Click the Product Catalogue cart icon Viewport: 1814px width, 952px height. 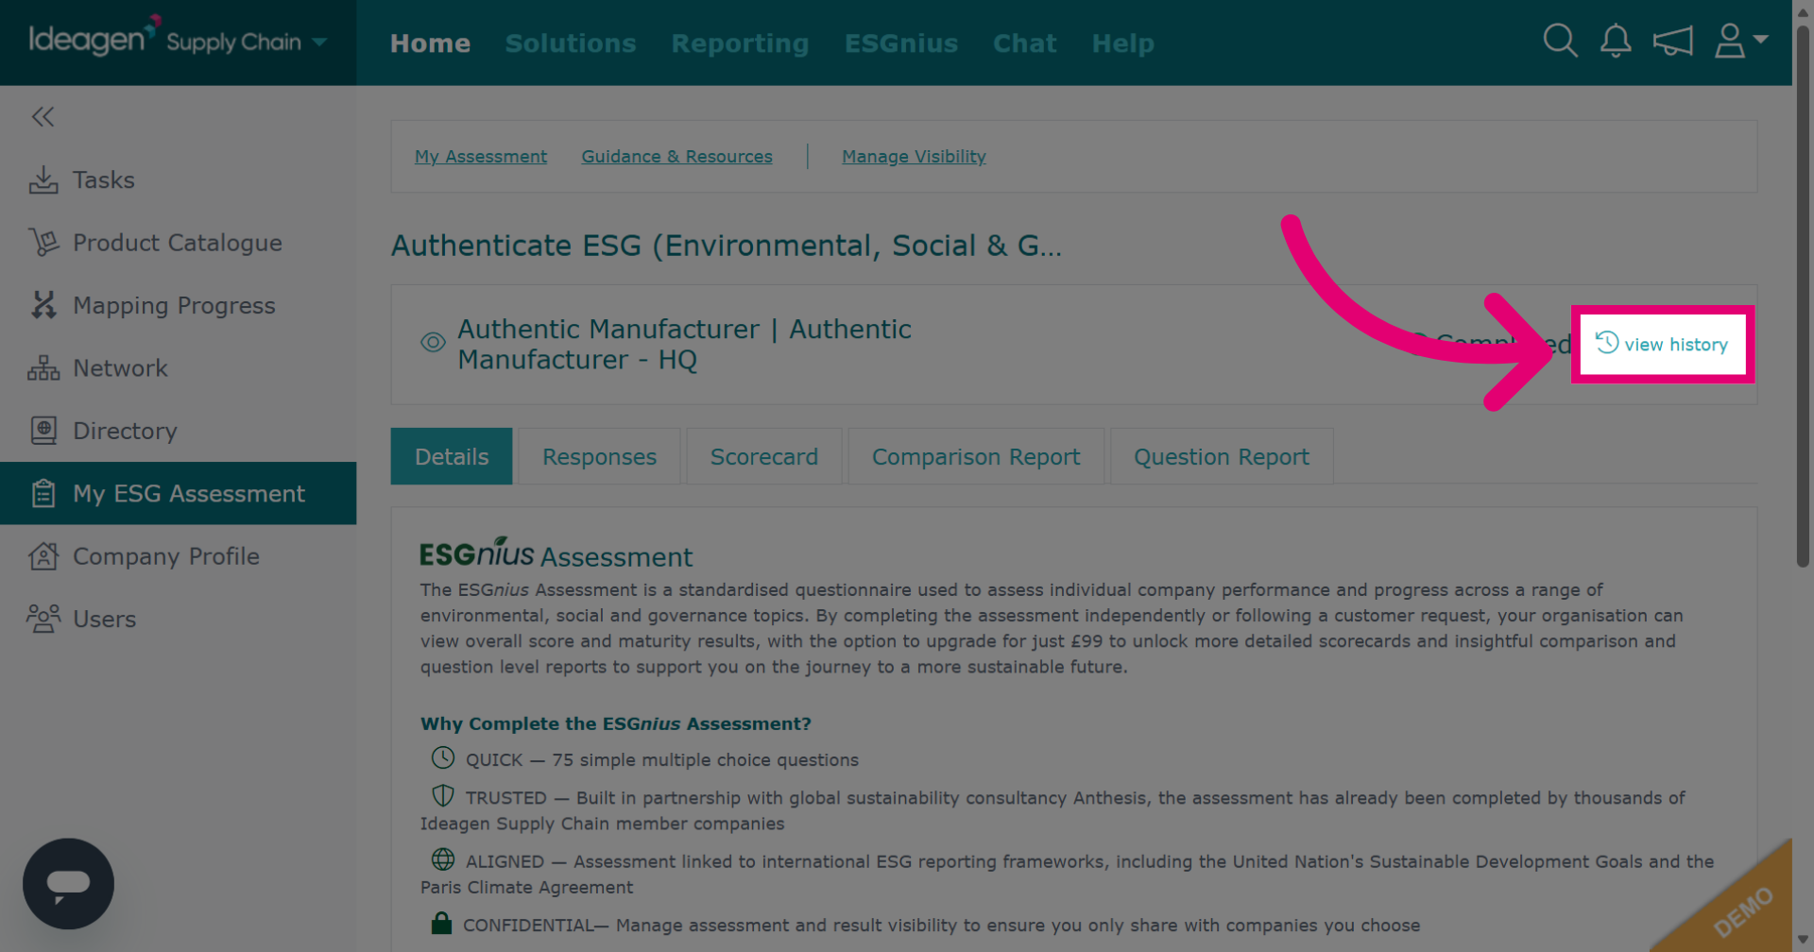43,243
